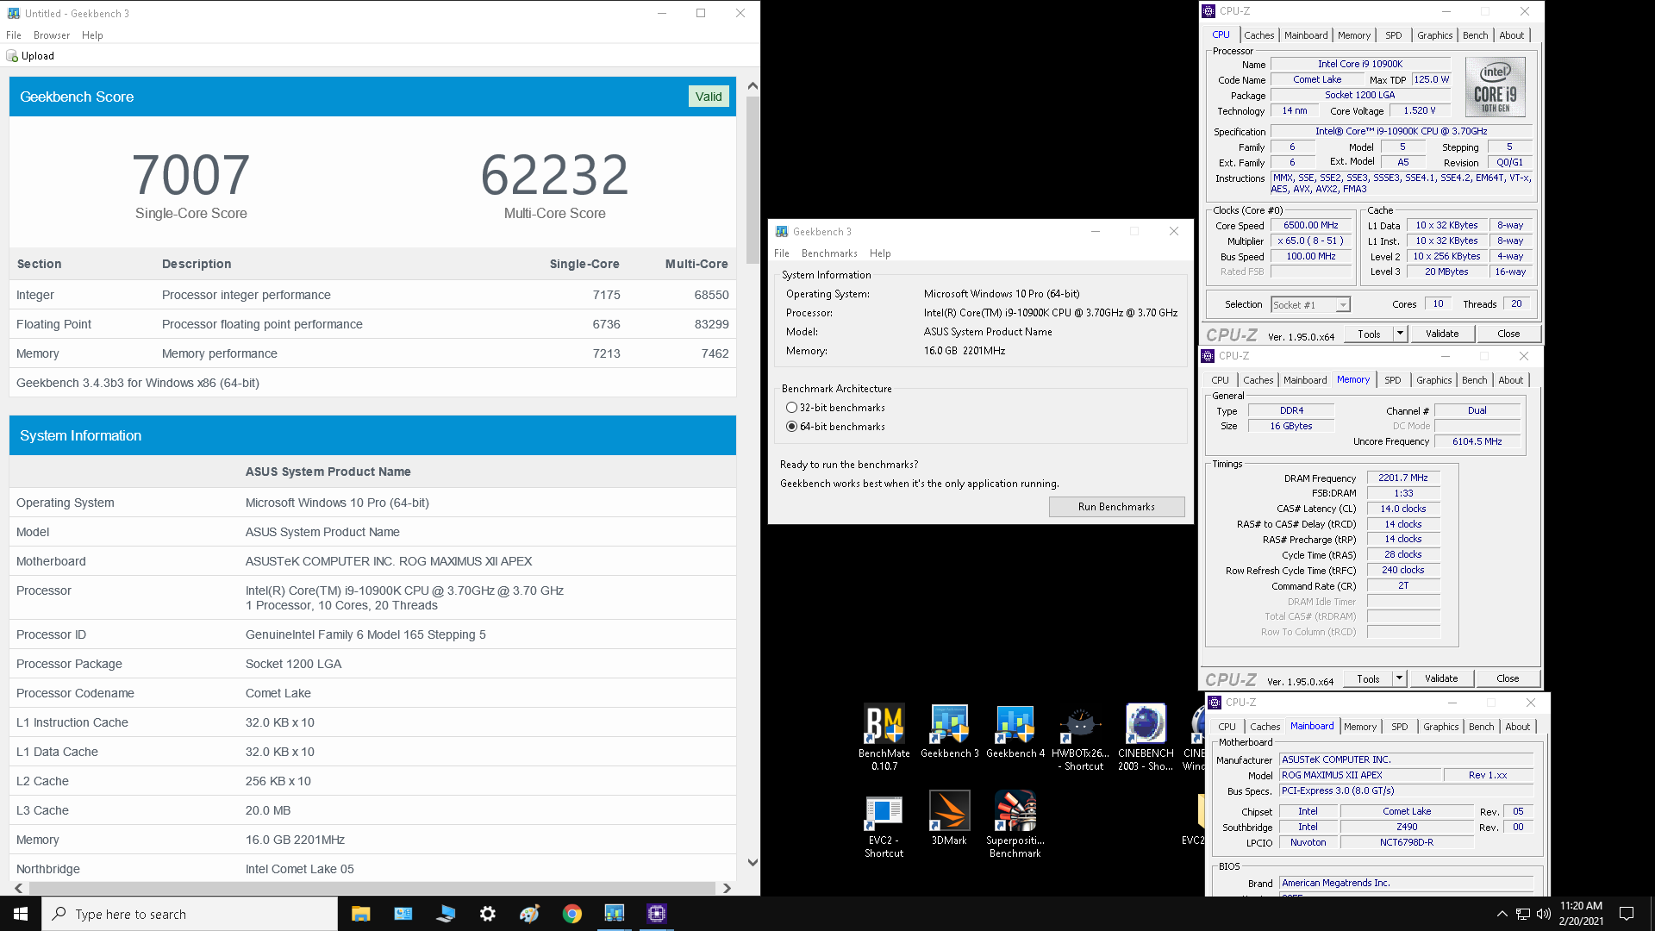Switch to Geekbench taskbar button
Screen dimensions: 1655x931
coord(615,914)
